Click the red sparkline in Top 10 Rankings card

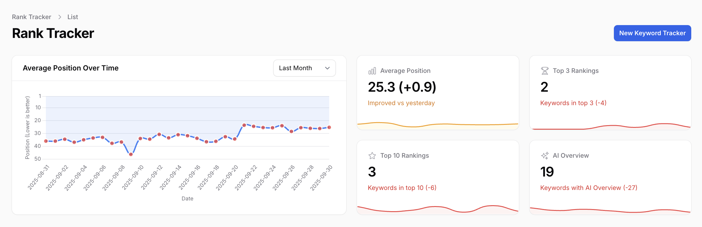click(x=438, y=208)
